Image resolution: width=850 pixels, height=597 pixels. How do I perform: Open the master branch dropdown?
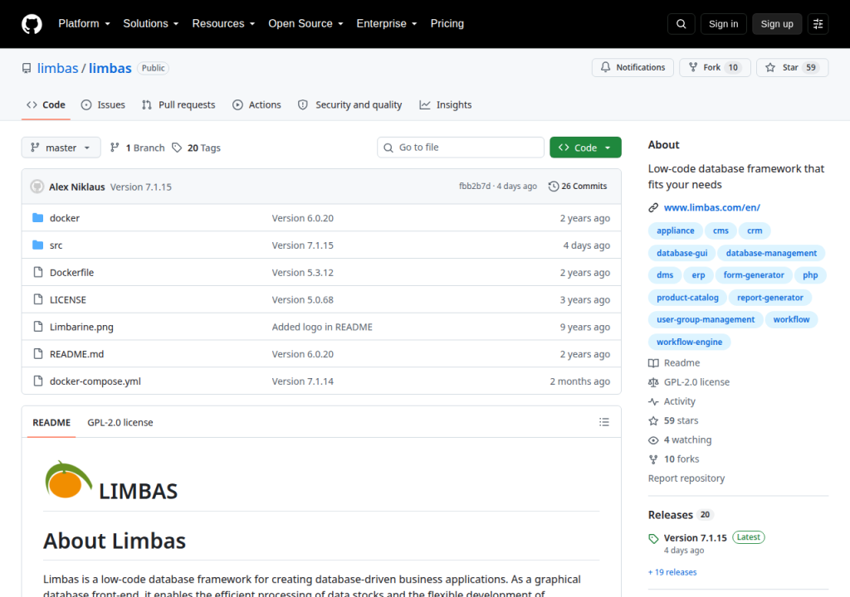pos(61,148)
